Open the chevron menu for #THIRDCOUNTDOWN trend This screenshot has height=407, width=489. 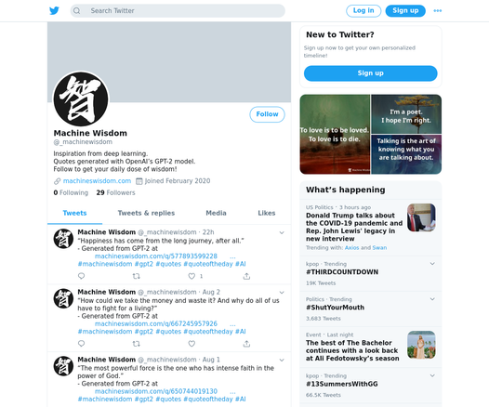pyautogui.click(x=432, y=264)
